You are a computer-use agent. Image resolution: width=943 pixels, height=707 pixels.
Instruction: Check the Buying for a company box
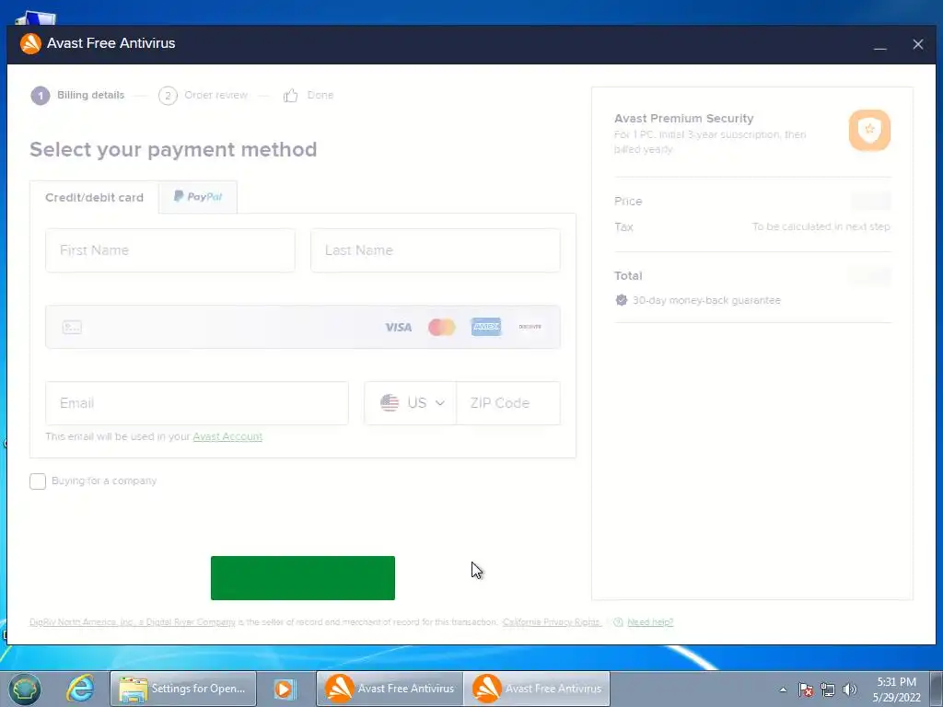point(38,481)
